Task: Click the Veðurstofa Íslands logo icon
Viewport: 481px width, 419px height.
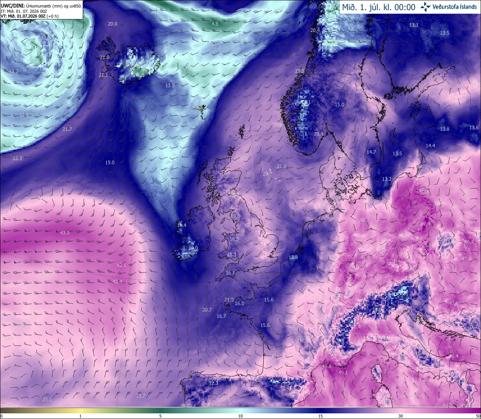Action: (426, 7)
